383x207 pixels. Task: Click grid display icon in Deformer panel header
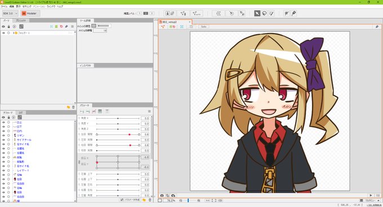(x=20, y=117)
